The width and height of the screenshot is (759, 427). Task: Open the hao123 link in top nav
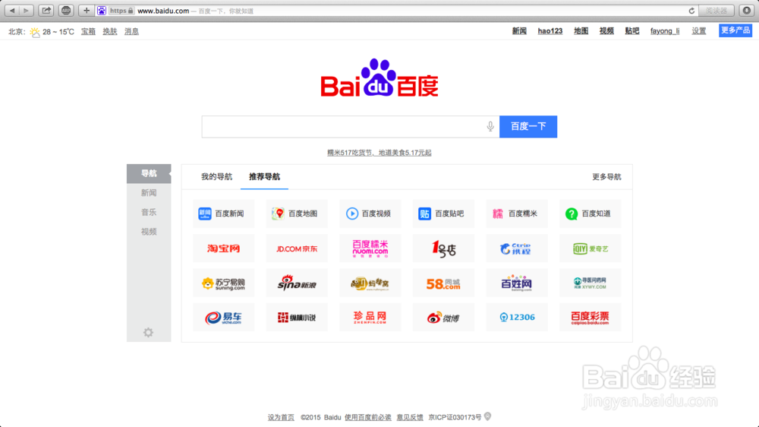pyautogui.click(x=550, y=31)
